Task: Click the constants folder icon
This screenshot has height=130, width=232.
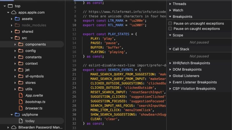Action: click(x=21, y=57)
